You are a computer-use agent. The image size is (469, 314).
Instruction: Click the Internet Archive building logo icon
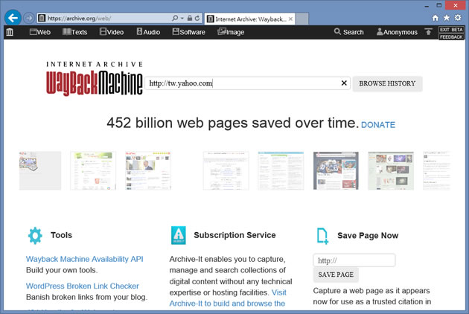[10, 32]
